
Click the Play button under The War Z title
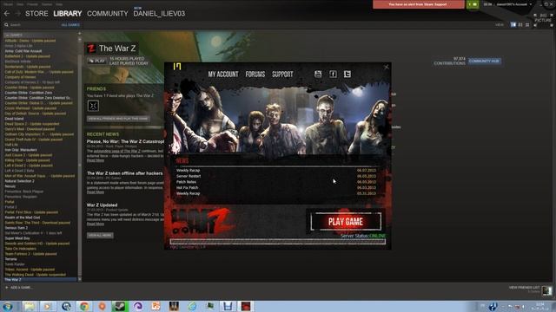point(96,61)
